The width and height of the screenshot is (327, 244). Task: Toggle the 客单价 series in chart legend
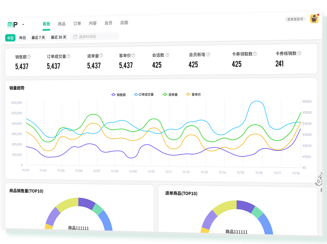coord(194,94)
